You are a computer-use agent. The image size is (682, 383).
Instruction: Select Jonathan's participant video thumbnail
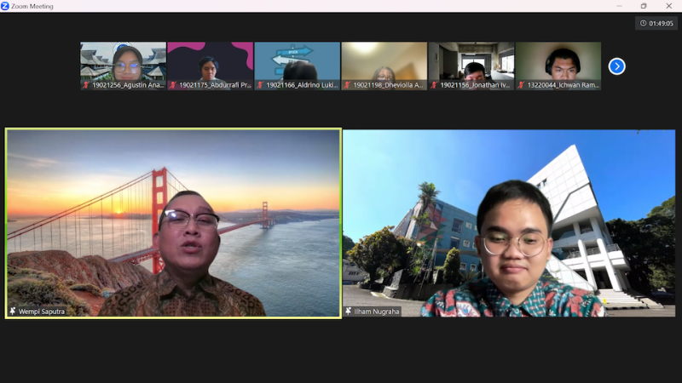point(471,61)
